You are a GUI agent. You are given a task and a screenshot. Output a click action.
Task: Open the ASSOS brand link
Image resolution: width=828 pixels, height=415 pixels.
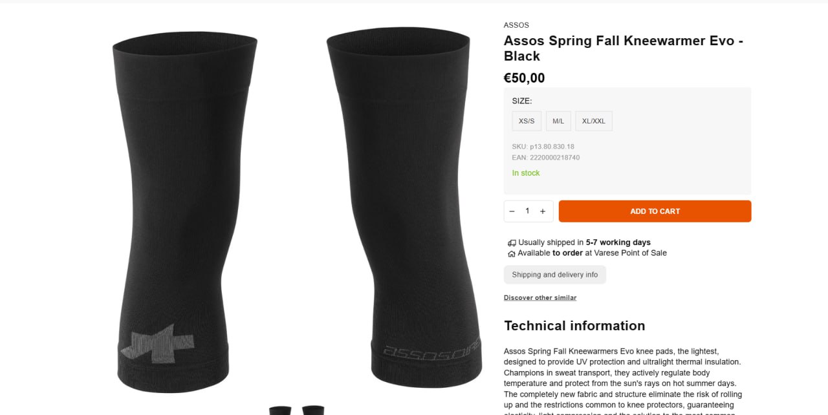[x=516, y=25]
